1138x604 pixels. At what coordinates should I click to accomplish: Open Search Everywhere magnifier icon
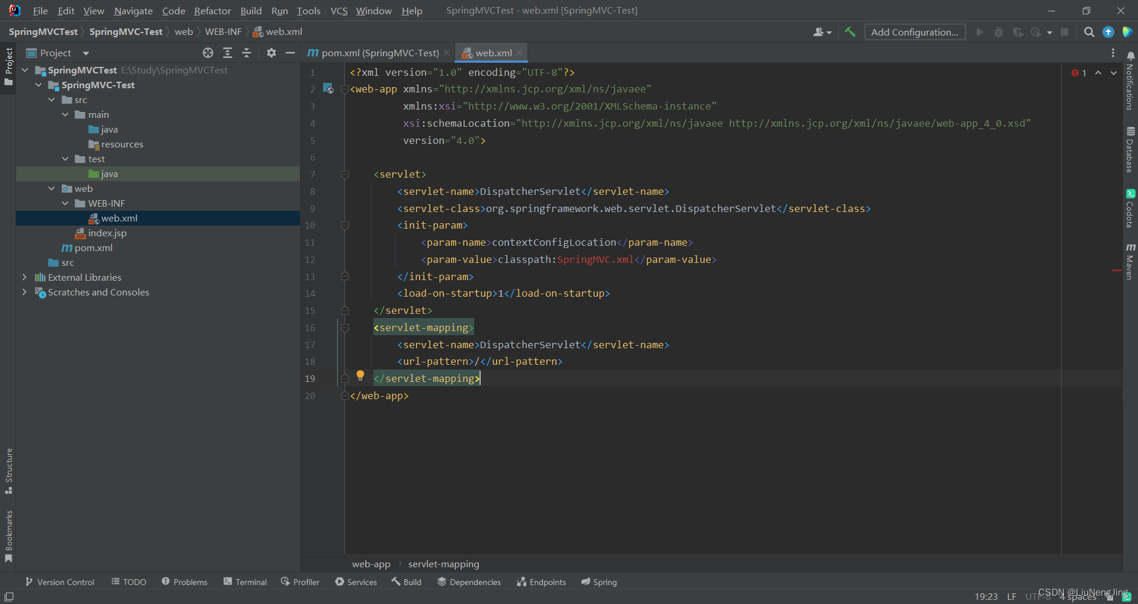tap(1089, 32)
